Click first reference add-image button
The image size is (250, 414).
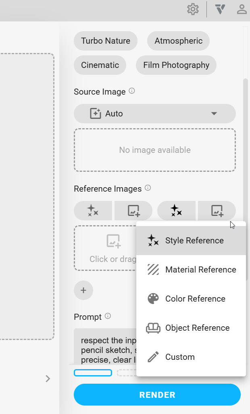[133, 211]
